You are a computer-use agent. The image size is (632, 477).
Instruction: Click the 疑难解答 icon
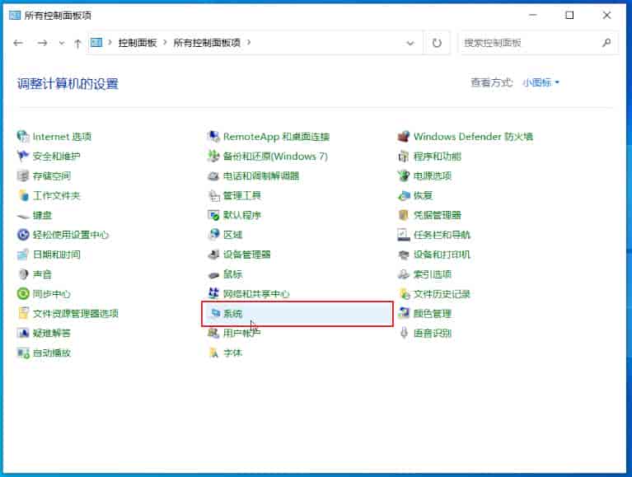(x=23, y=333)
